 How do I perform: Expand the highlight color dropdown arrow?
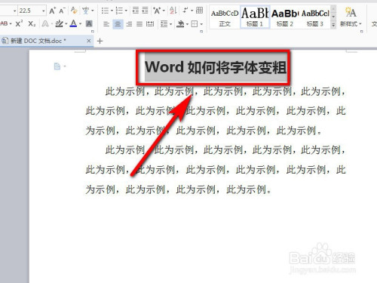point(66,24)
